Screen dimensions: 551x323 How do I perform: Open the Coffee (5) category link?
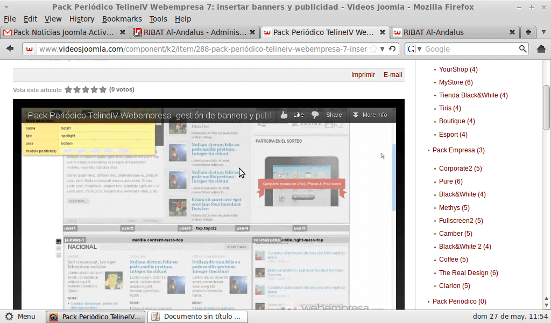(x=453, y=259)
